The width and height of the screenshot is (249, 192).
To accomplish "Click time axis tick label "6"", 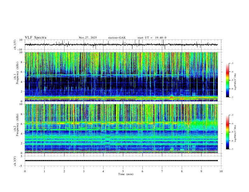I will click(142, 171).
